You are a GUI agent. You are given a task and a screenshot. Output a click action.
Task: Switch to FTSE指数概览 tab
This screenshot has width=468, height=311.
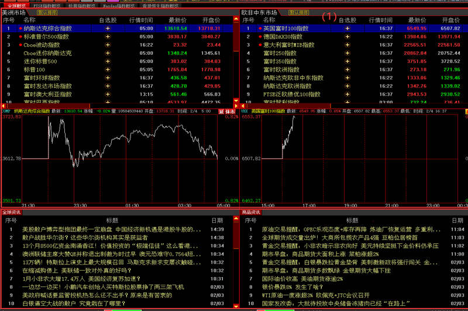(46, 5)
